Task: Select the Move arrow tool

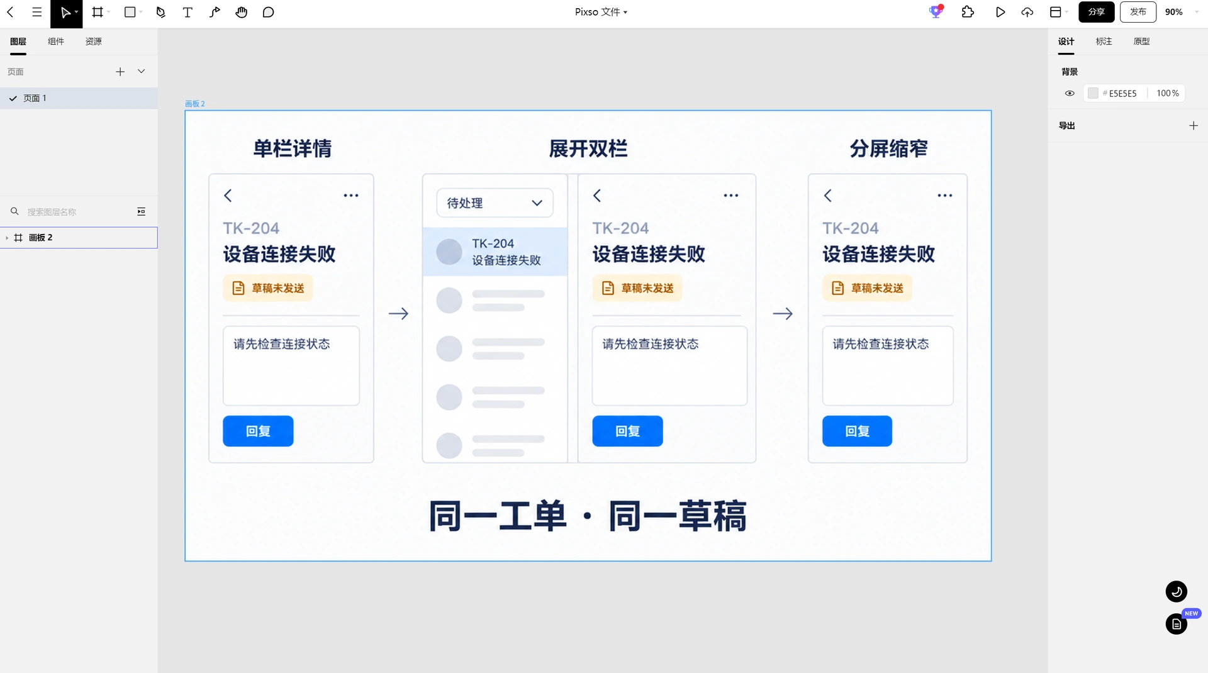Action: coord(65,13)
